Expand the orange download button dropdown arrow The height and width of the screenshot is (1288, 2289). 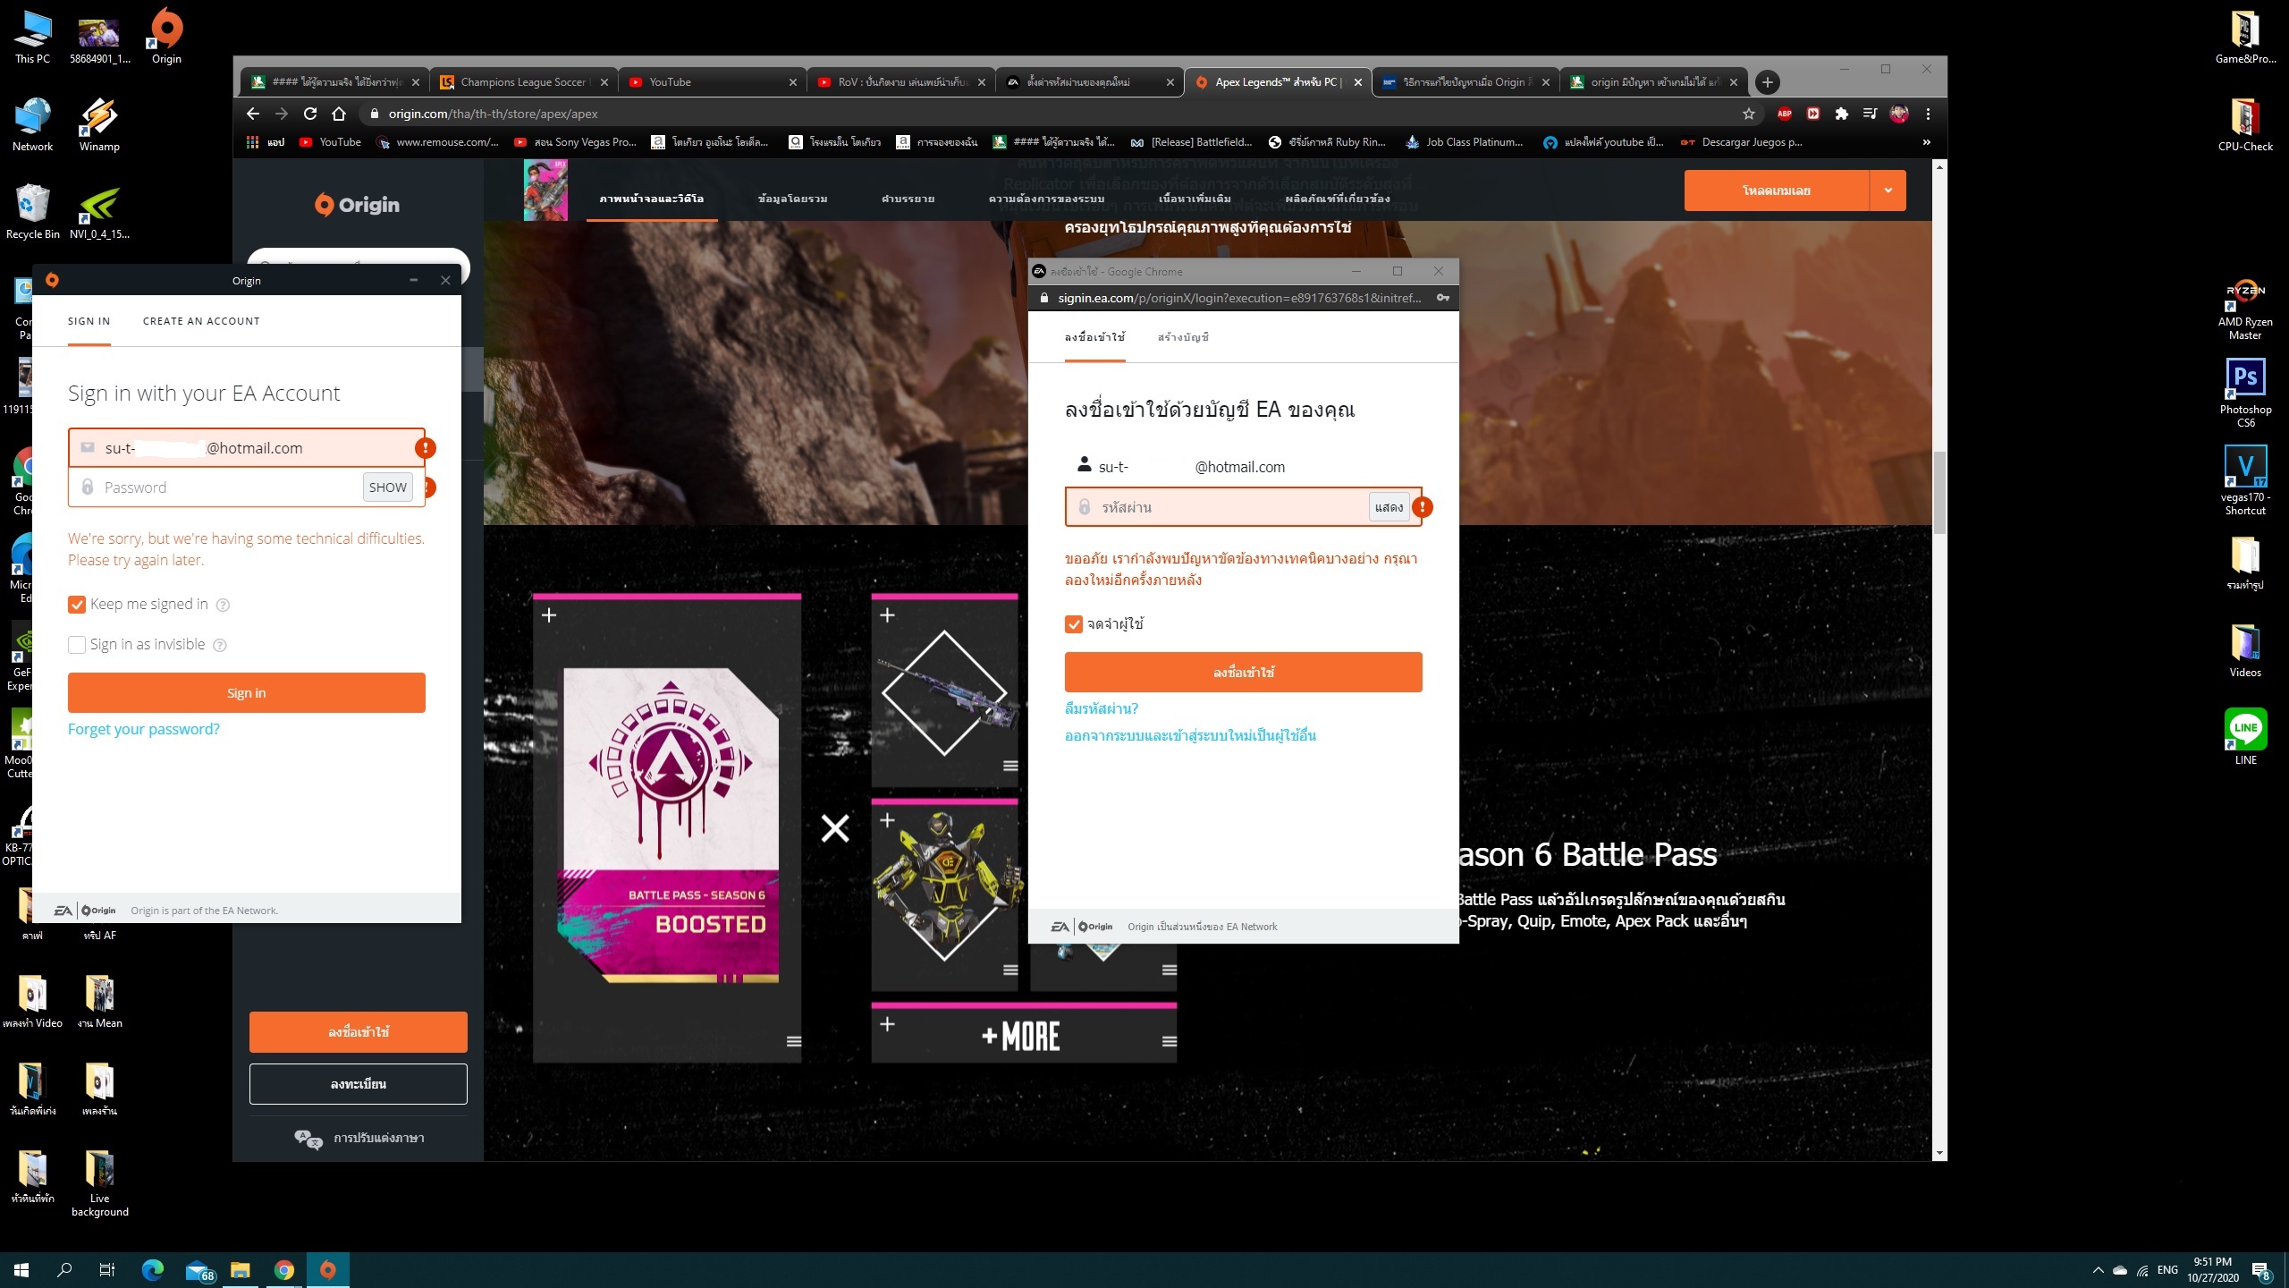click(x=1888, y=191)
